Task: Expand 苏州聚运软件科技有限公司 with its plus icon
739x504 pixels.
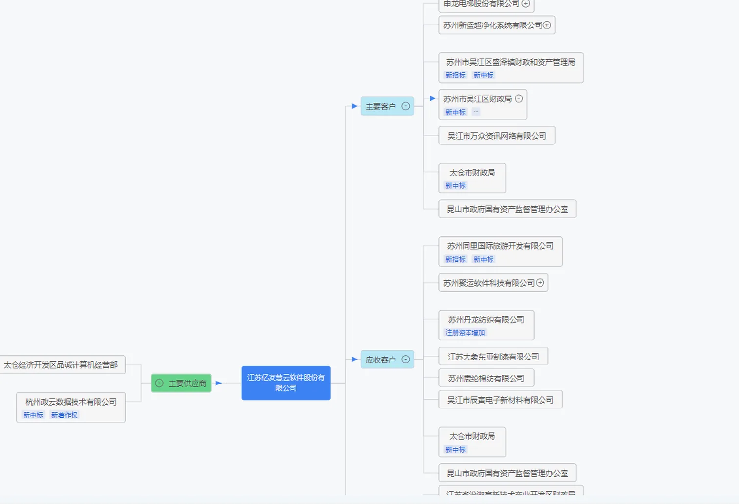Action: (x=540, y=283)
